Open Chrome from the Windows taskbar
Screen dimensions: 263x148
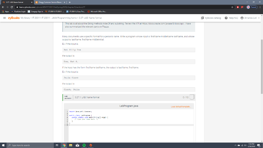64,145
